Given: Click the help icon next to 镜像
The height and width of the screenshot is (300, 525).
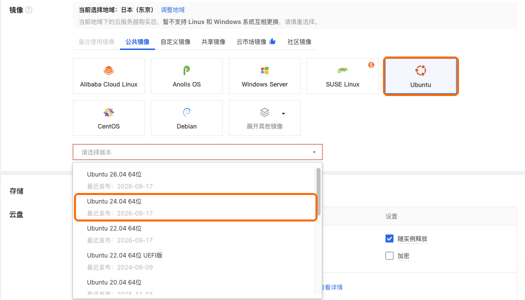Looking at the screenshot, I should [x=29, y=10].
